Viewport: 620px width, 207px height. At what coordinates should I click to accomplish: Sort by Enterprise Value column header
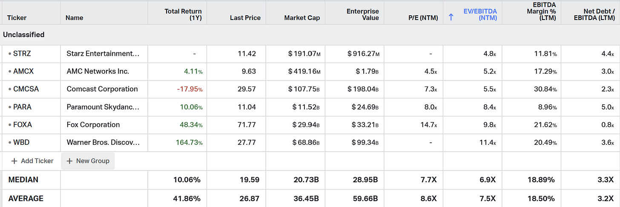pyautogui.click(x=362, y=14)
